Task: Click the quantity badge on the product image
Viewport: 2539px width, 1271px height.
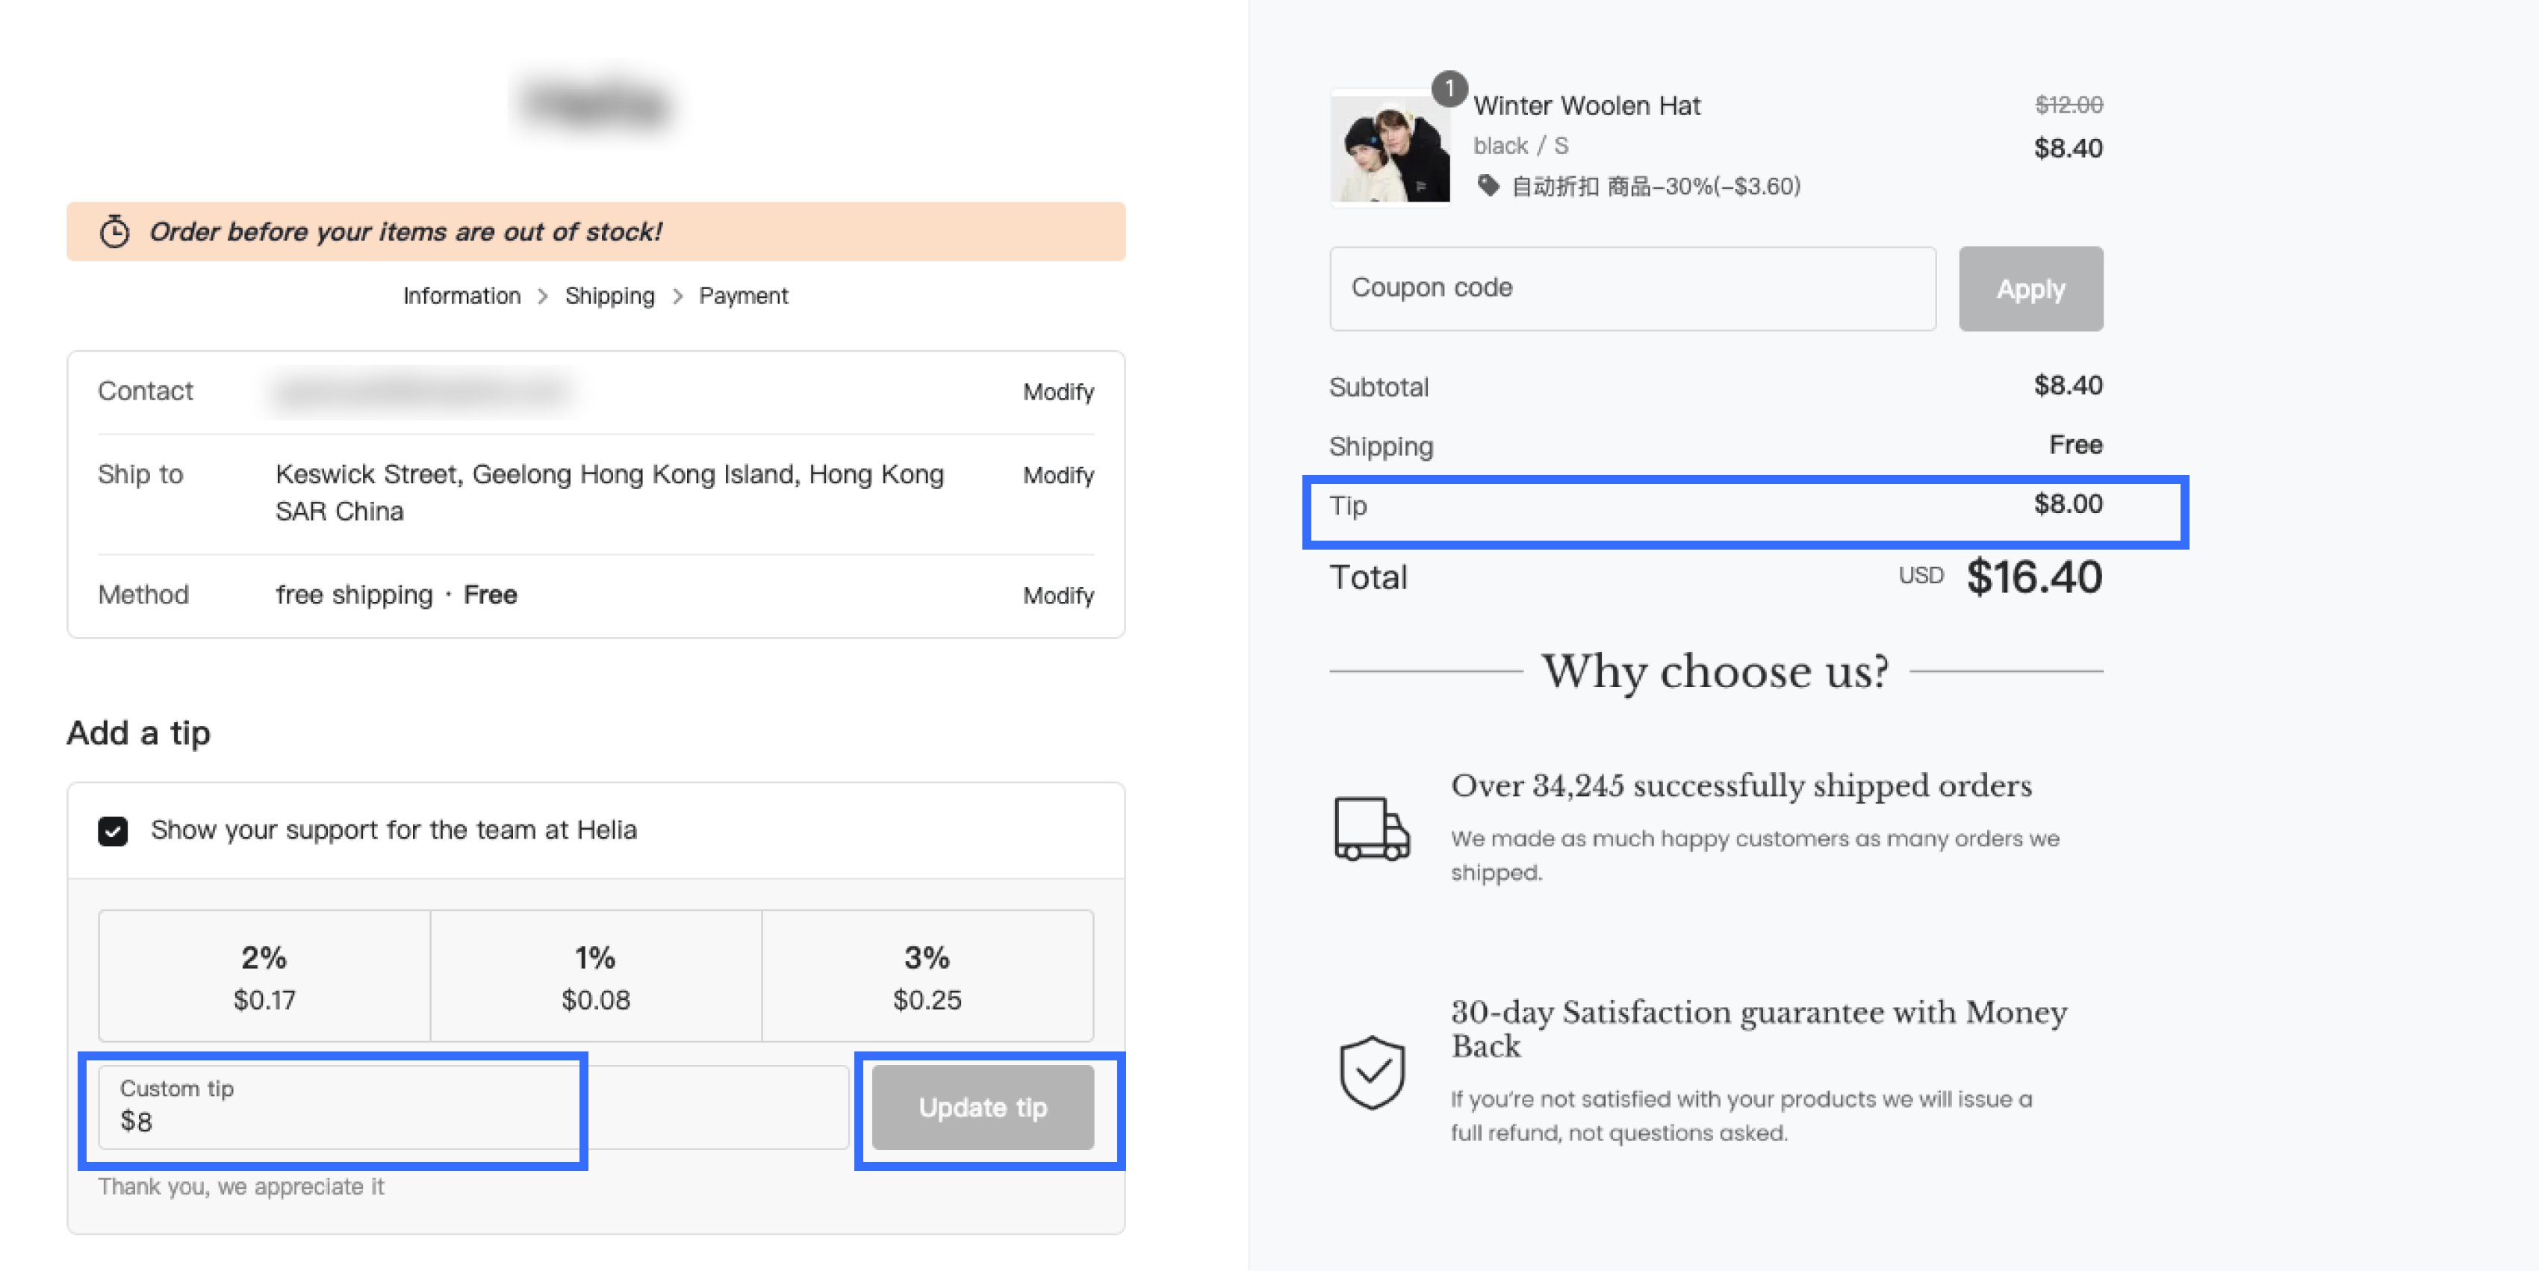Action: 1449,89
